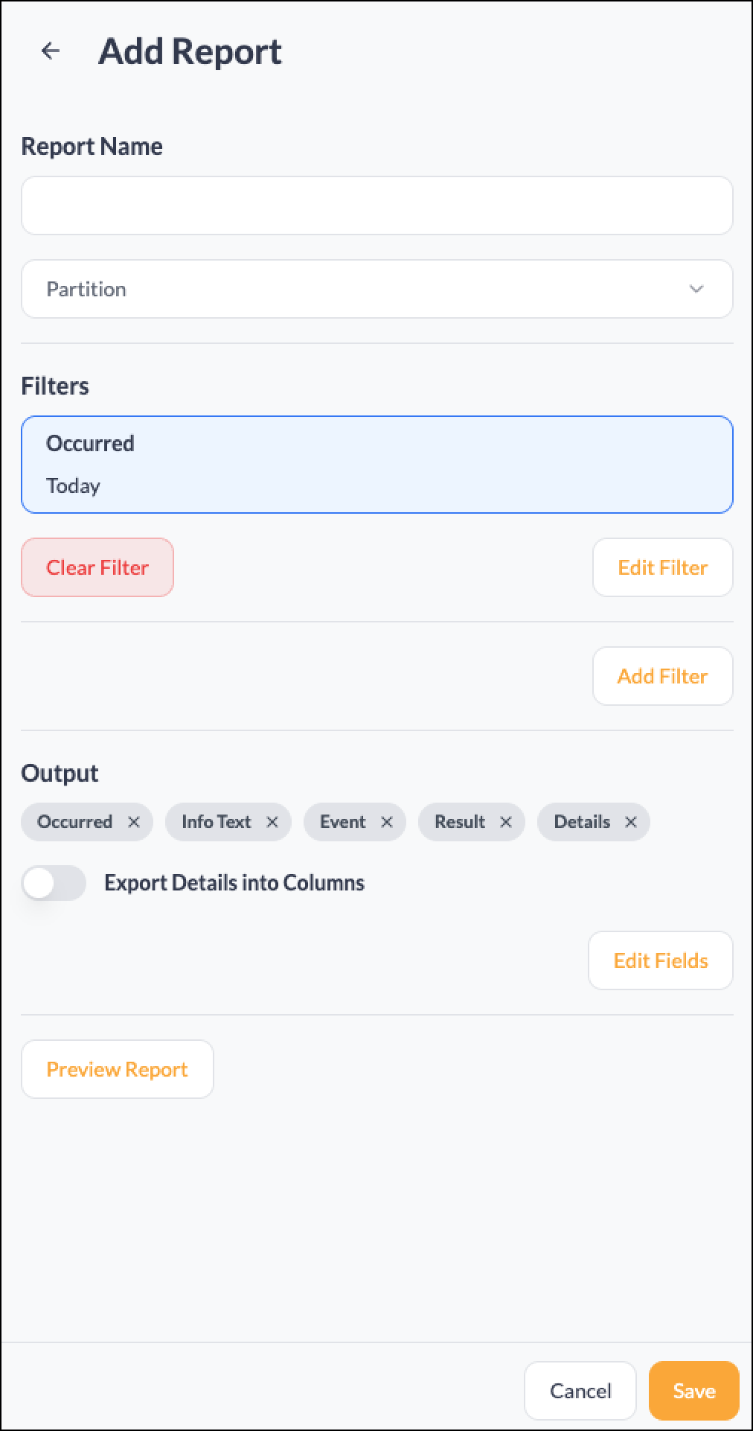Screen dimensions: 753x1431
Task: Add a new filter
Action: [661, 676]
